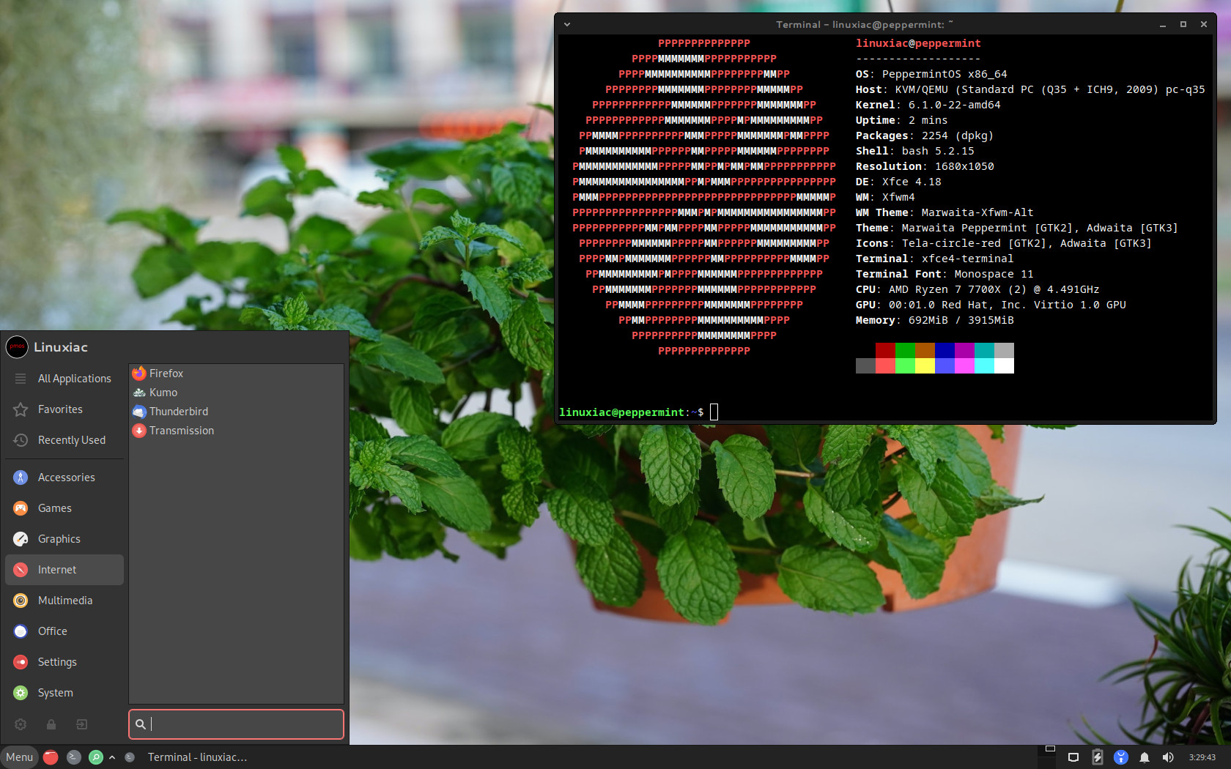Click the lock screen padlock icon
The width and height of the screenshot is (1231, 769).
click(51, 724)
